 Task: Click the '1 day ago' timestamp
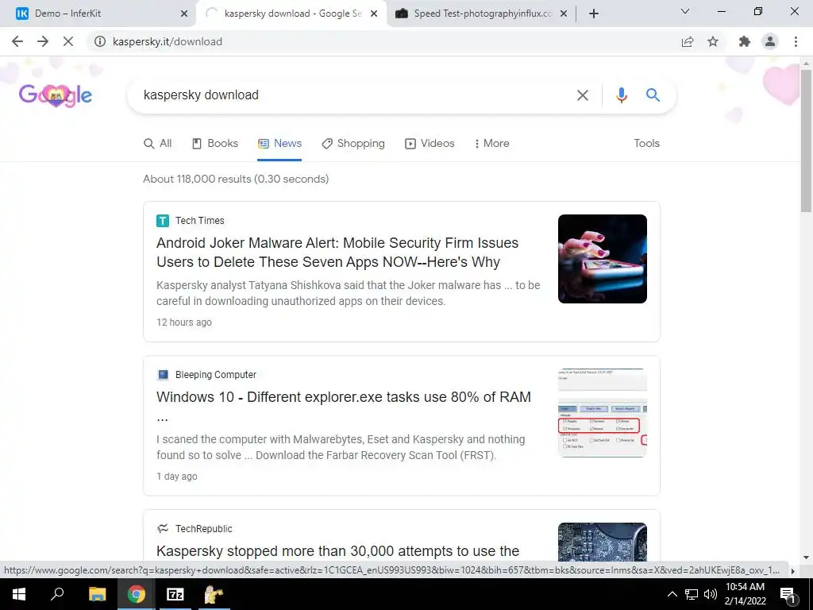pyautogui.click(x=177, y=477)
